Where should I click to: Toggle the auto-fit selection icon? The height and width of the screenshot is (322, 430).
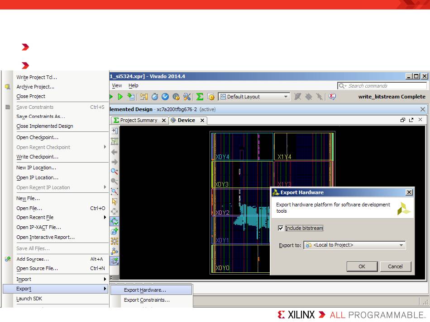coord(115,221)
